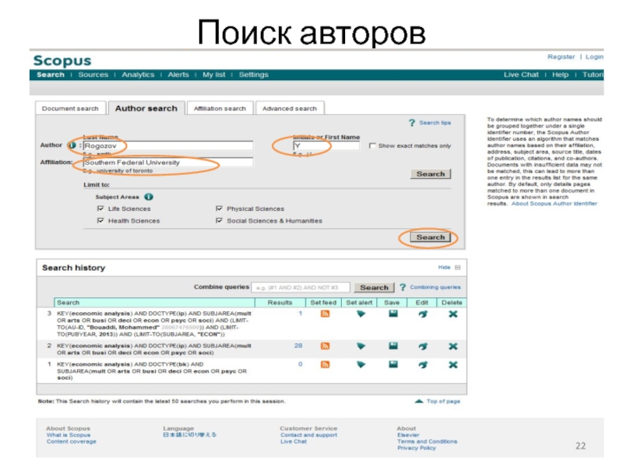Open Document search tab
This screenshot has height=467, width=623.
coord(70,108)
